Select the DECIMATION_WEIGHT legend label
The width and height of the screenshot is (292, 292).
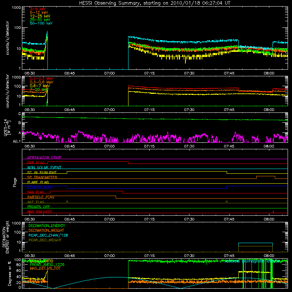click(46, 230)
